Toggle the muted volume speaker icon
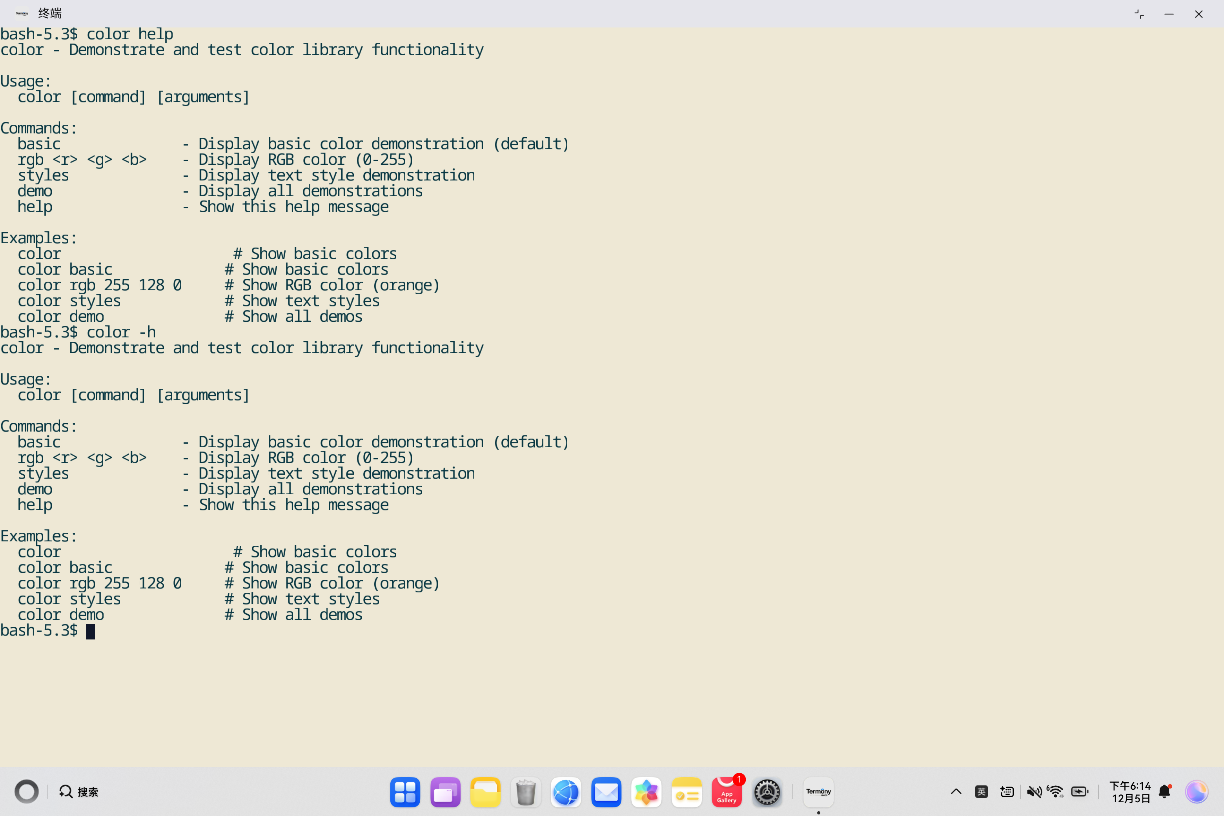The width and height of the screenshot is (1224, 816). click(x=1033, y=792)
